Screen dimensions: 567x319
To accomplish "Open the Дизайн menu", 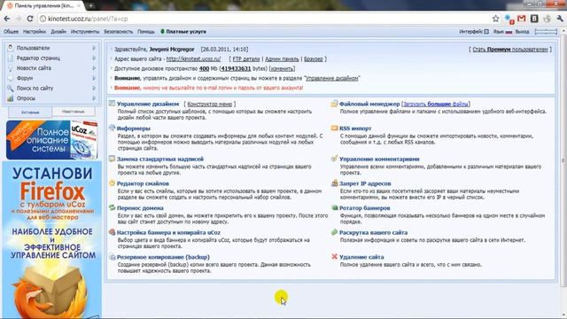I will [58, 32].
